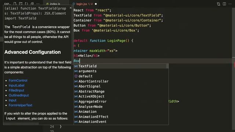Pick ActiveXObject in suggestion list
This screenshot has height=132, width=235.
click(121, 96)
